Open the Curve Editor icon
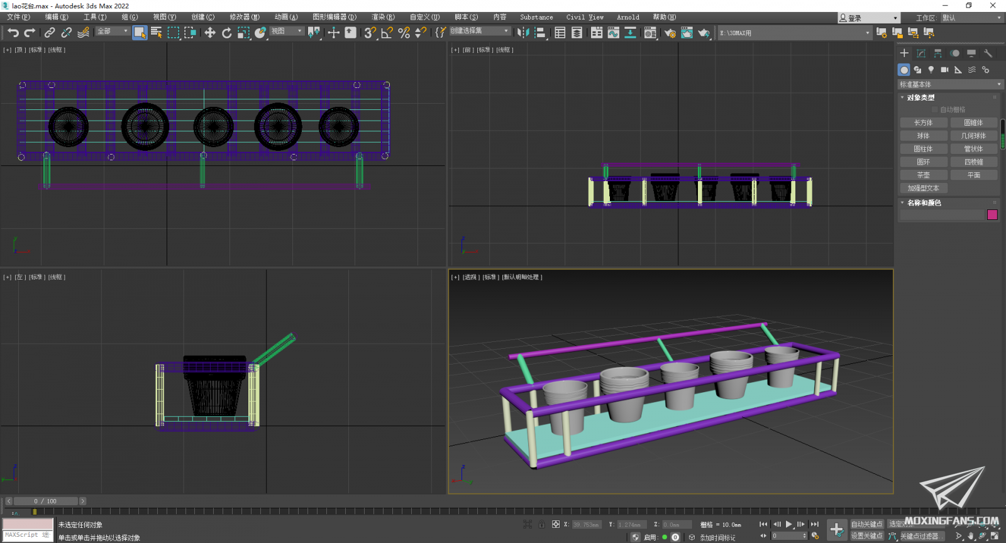This screenshot has width=1006, height=543. (x=614, y=33)
